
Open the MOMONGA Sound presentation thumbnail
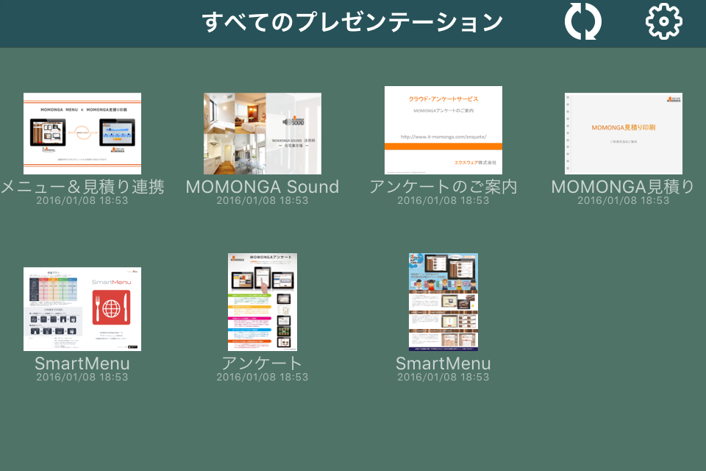[263, 133]
